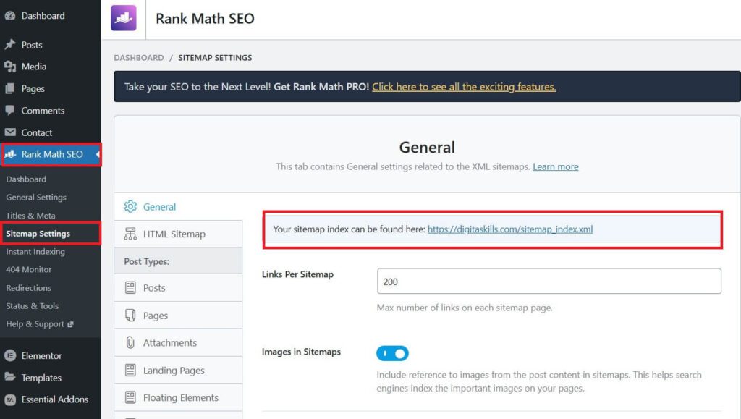Open Instant Indexing submenu item
This screenshot has height=419, width=741.
coord(35,251)
